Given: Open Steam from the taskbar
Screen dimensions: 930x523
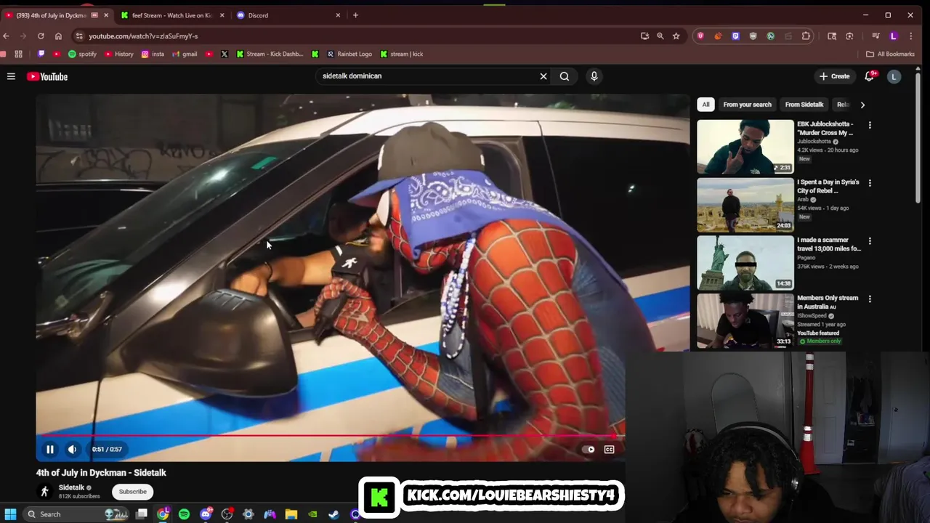Looking at the screenshot, I should pos(333,514).
